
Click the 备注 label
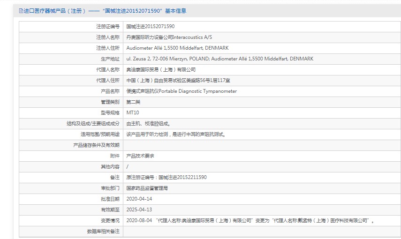pyautogui.click(x=115, y=178)
